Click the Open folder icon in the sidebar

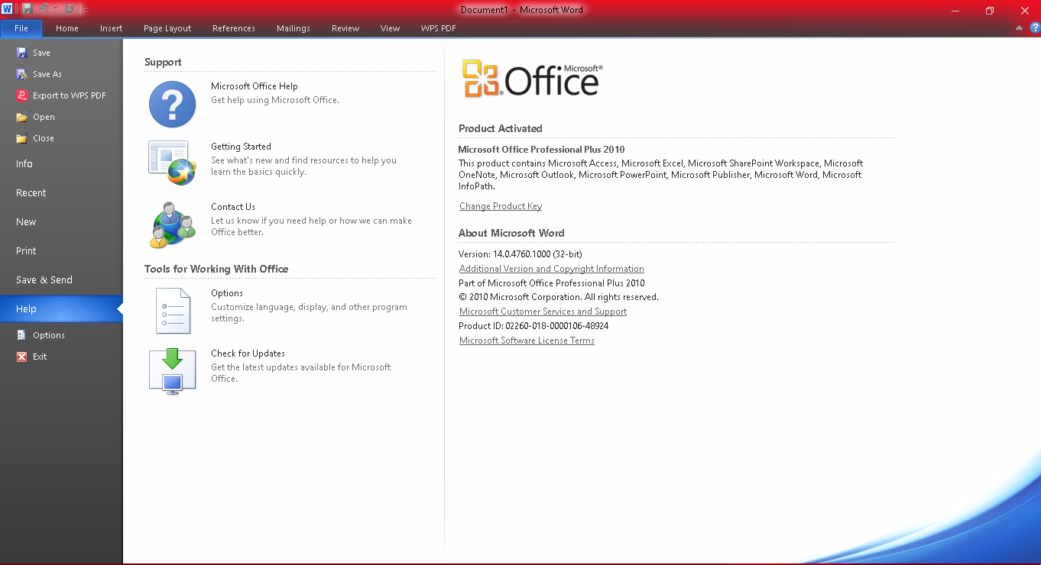click(21, 116)
